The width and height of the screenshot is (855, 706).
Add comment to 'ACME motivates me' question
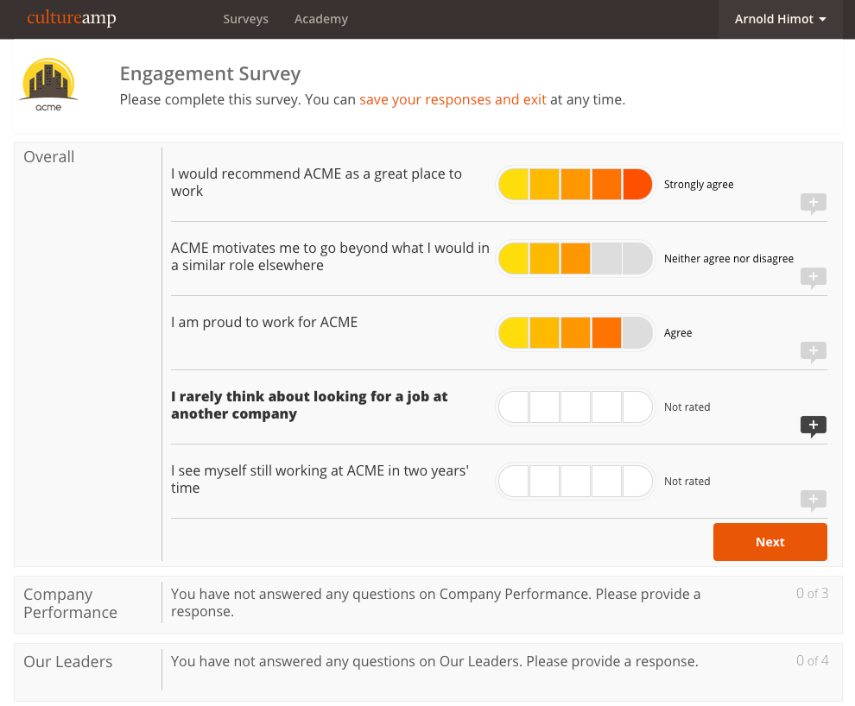813,278
